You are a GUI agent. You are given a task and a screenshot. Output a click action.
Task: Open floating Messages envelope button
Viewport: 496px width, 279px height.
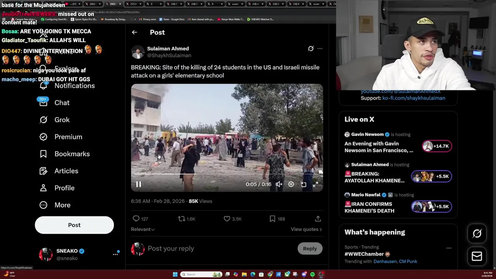point(477,256)
